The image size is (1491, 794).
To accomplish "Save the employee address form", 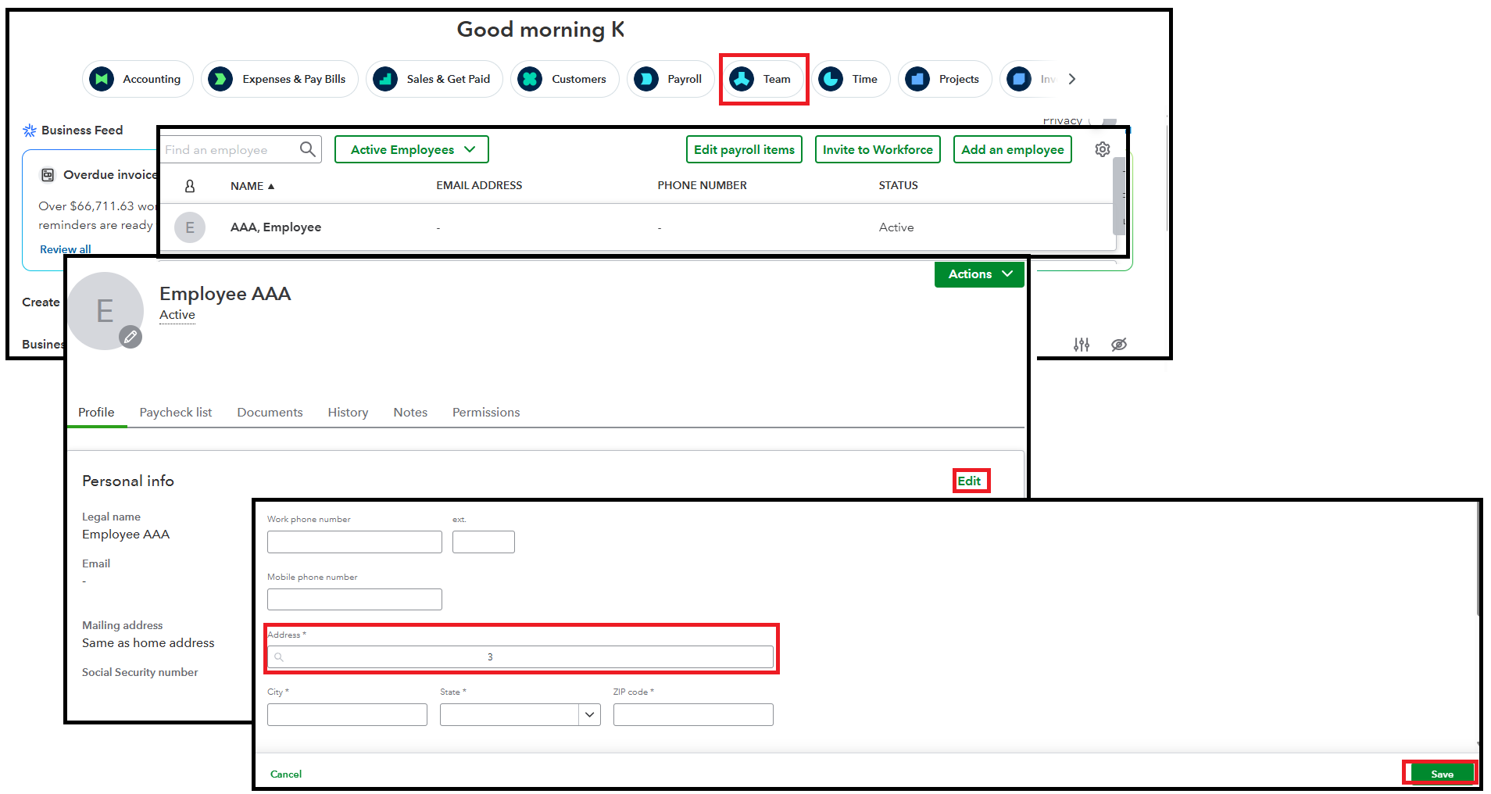I will pyautogui.click(x=1443, y=774).
